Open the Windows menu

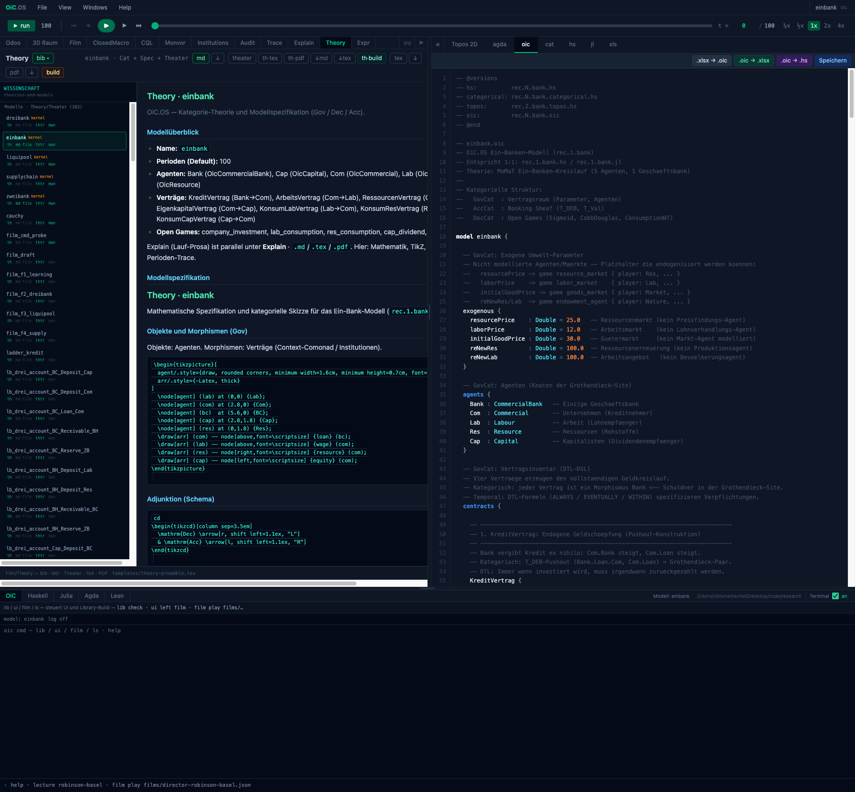(x=95, y=8)
